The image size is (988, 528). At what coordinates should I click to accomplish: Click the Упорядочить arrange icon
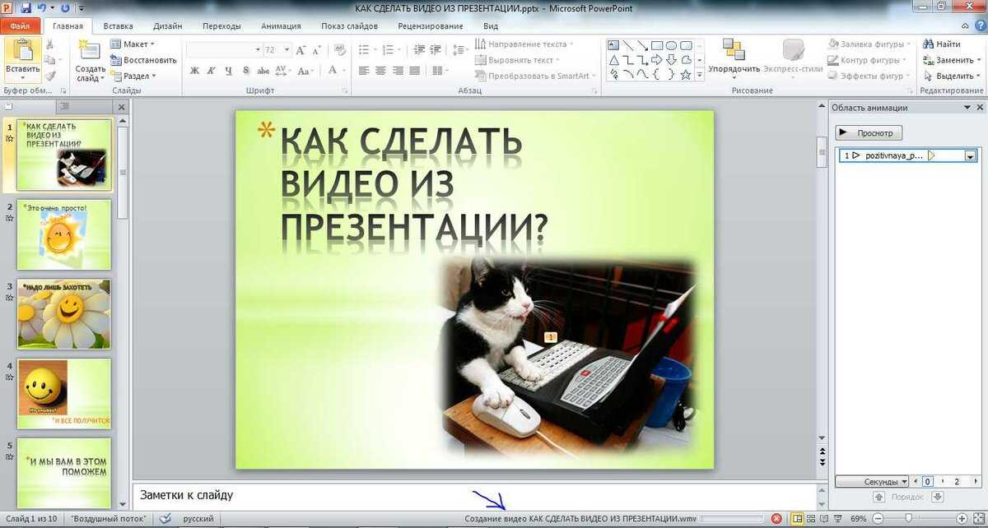coord(734,49)
